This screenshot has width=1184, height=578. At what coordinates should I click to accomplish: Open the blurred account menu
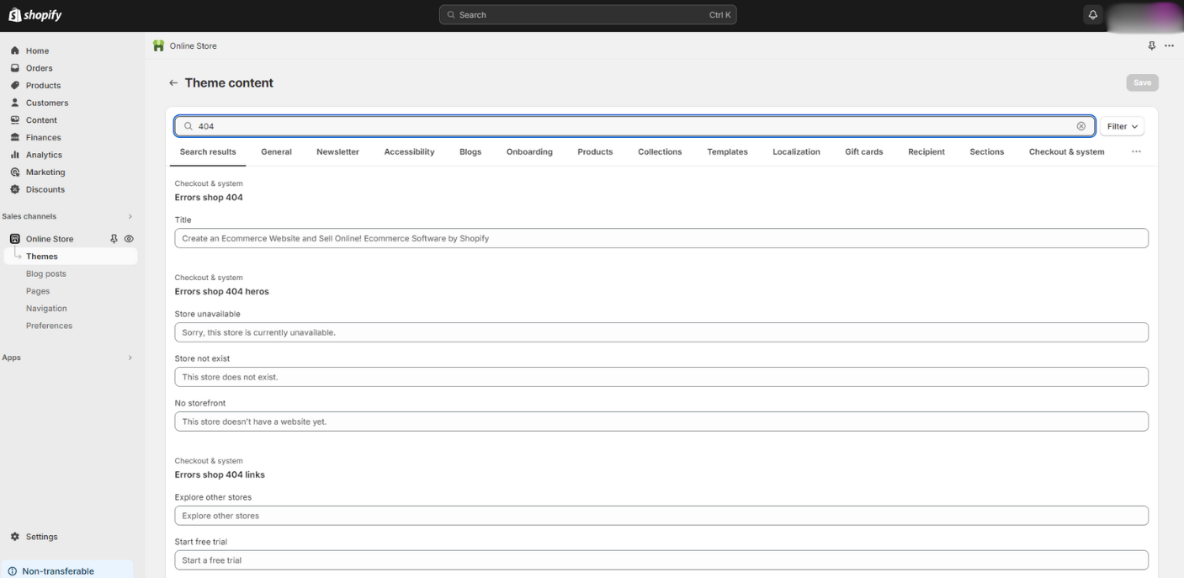(x=1144, y=15)
